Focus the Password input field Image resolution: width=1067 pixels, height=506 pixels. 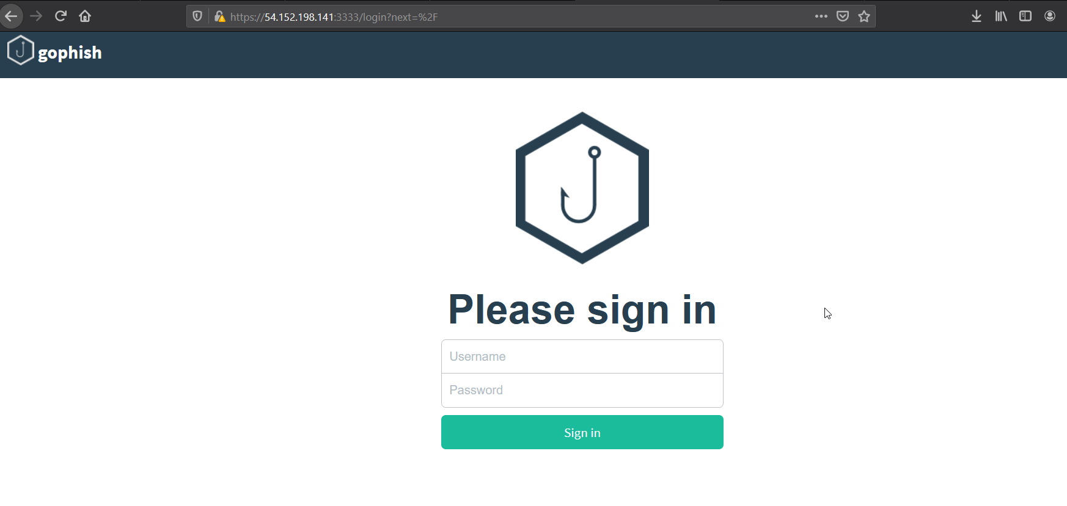click(582, 390)
